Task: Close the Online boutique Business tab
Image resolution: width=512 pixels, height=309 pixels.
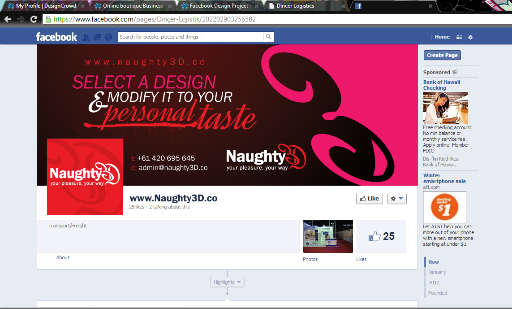Action: coord(169,6)
